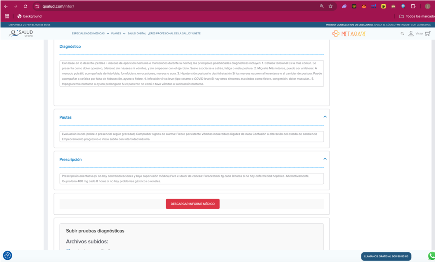Viewport: 435px width, 262px height.
Task: Go to the Q Salud Online home logo
Action: [21, 33]
